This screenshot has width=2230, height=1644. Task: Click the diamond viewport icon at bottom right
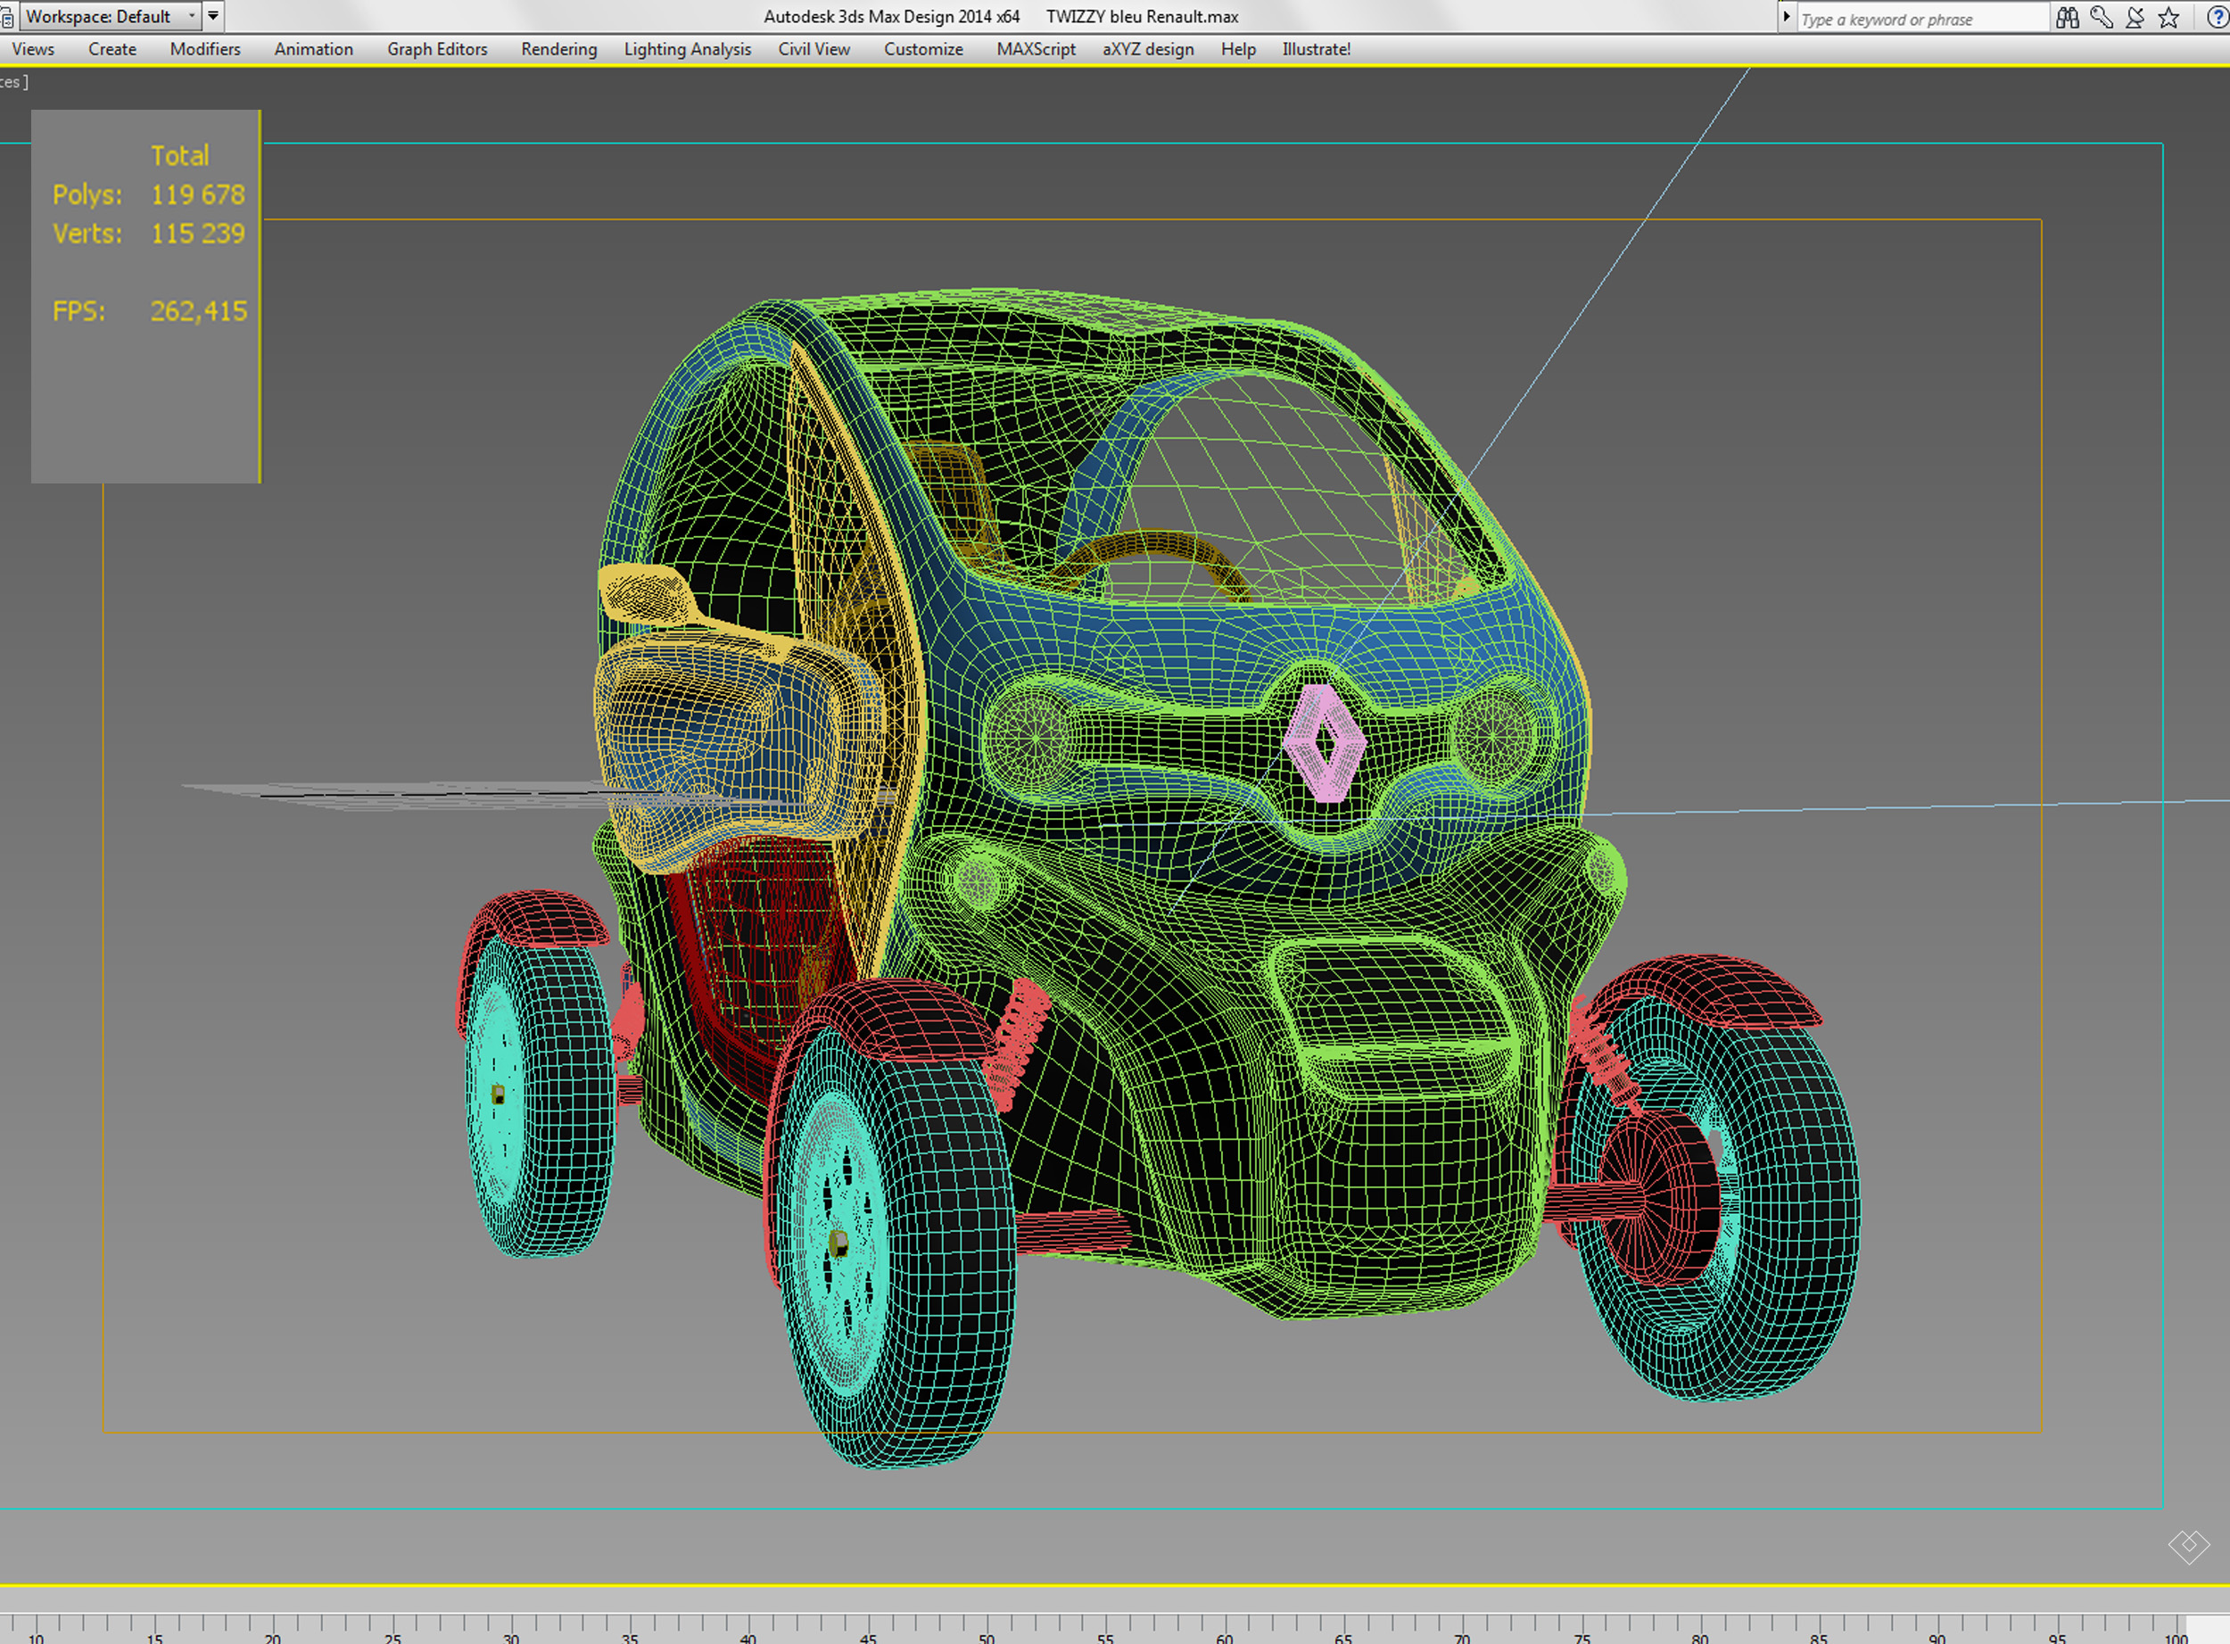click(x=2189, y=1547)
